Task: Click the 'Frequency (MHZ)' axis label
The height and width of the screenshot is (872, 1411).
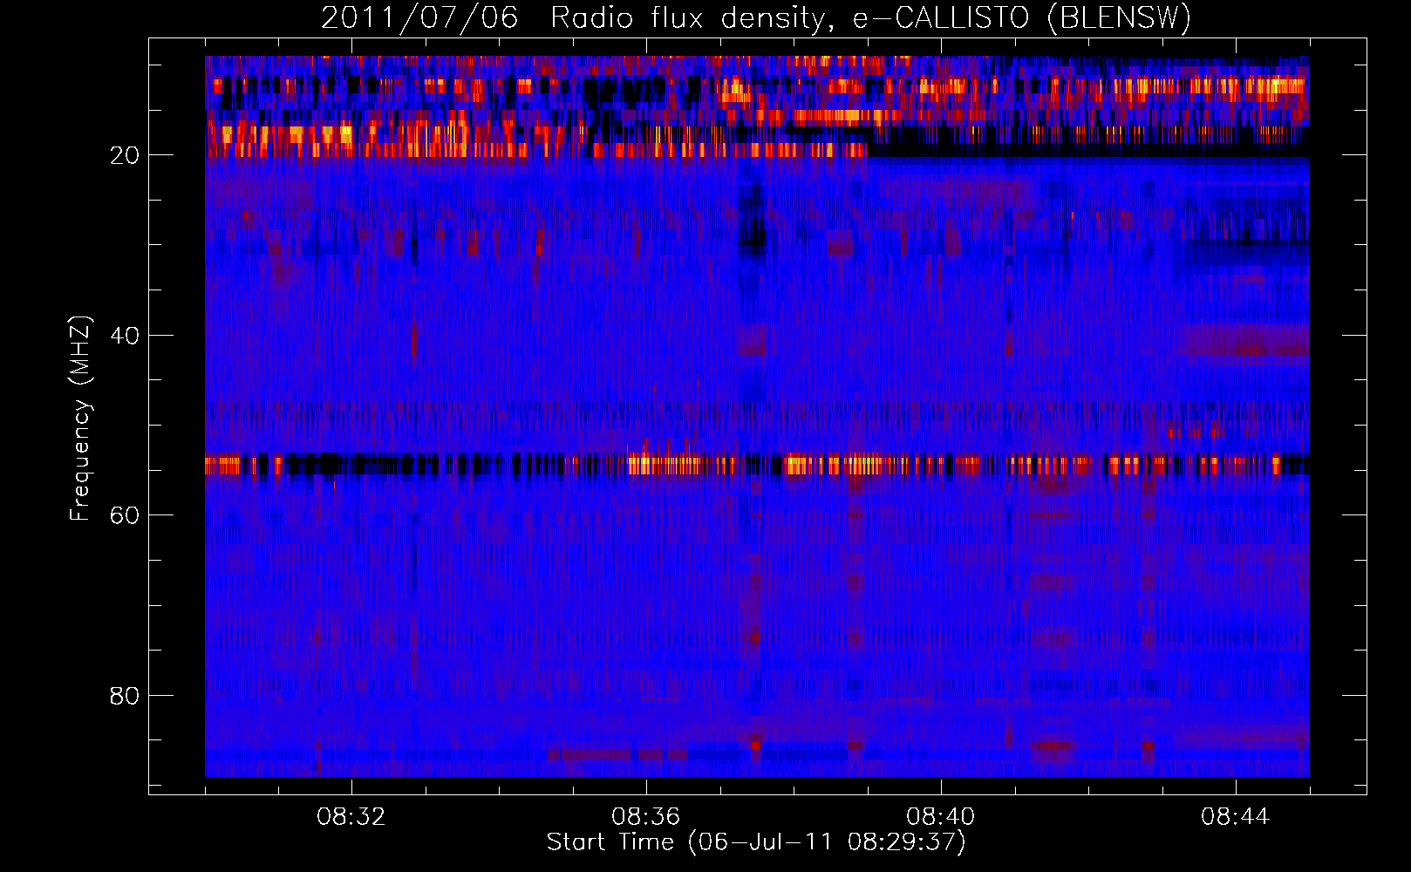Action: click(x=80, y=419)
